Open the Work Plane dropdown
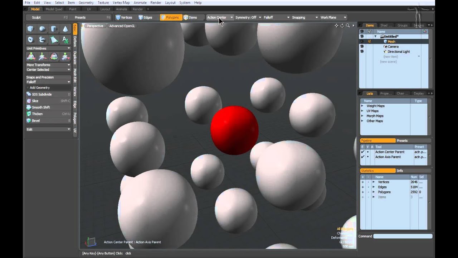This screenshot has width=458, height=258. tap(333, 17)
